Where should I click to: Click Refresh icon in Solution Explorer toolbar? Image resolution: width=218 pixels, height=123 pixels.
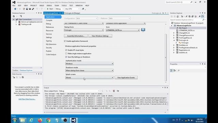[x=189, y=16]
